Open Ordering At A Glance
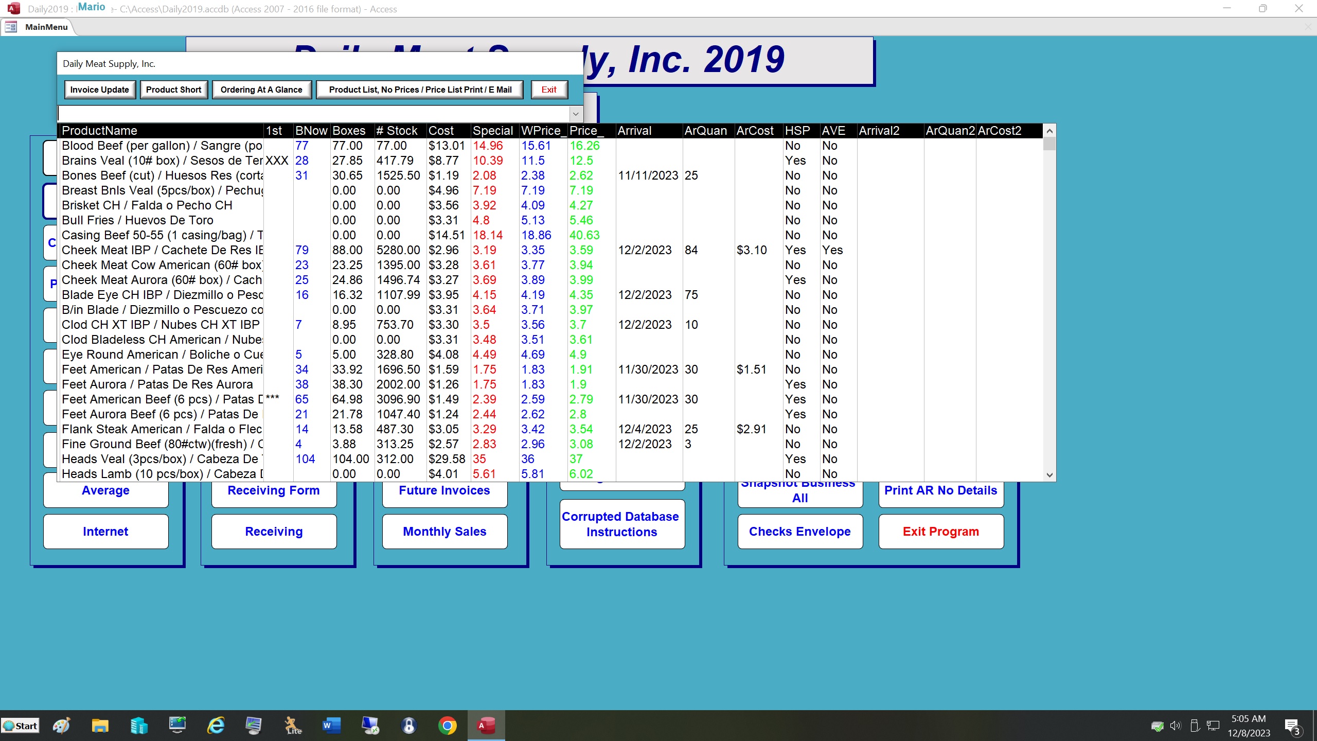This screenshot has height=741, width=1317. point(261,90)
